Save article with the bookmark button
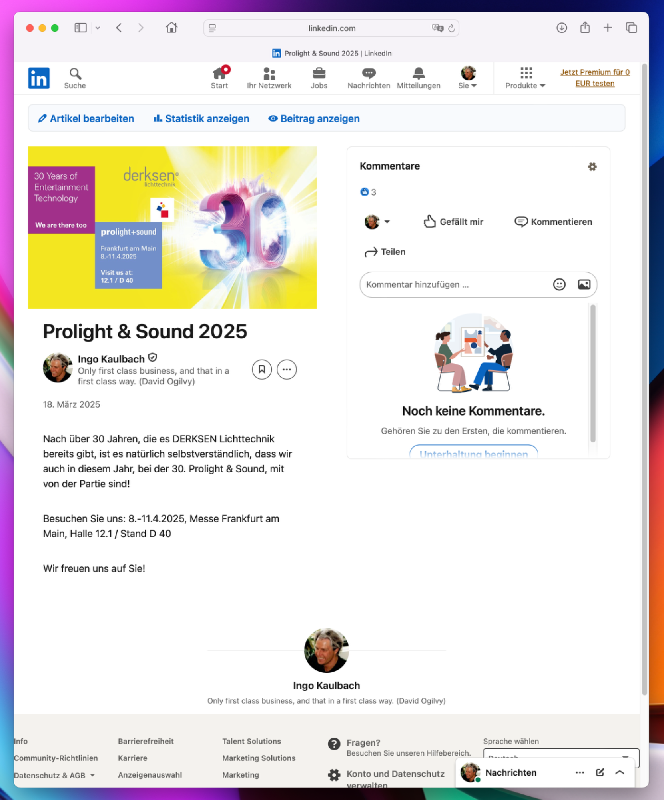Viewport: 664px width, 800px height. (x=262, y=369)
